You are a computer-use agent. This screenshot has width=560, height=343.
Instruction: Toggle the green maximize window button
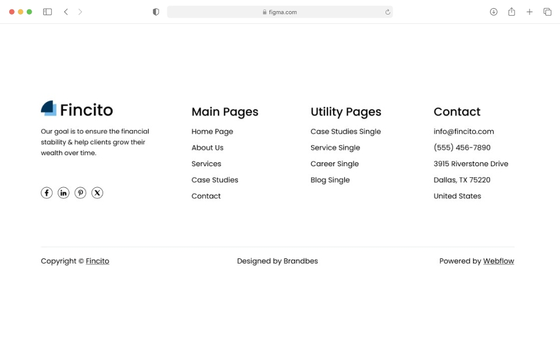[29, 11]
